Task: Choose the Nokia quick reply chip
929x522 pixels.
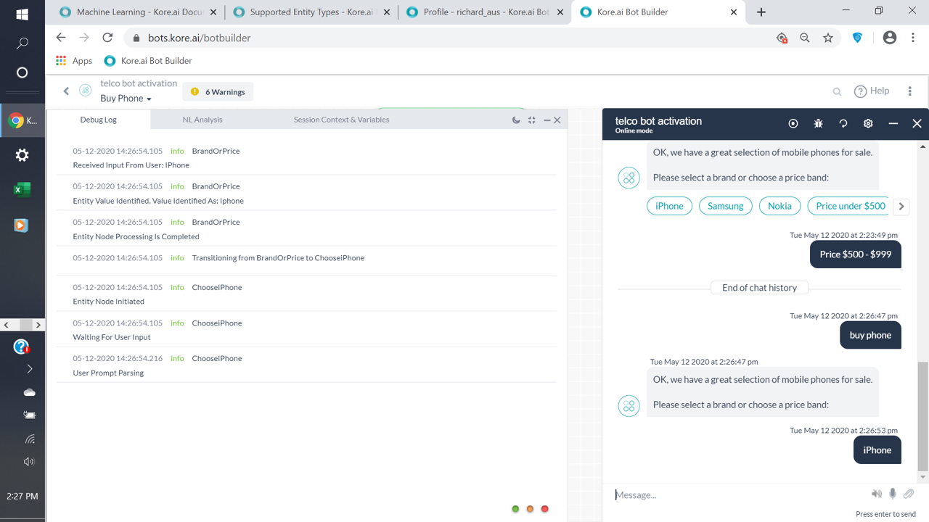Action: point(779,206)
